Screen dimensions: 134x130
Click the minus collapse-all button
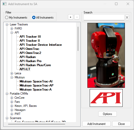tap(77, 17)
